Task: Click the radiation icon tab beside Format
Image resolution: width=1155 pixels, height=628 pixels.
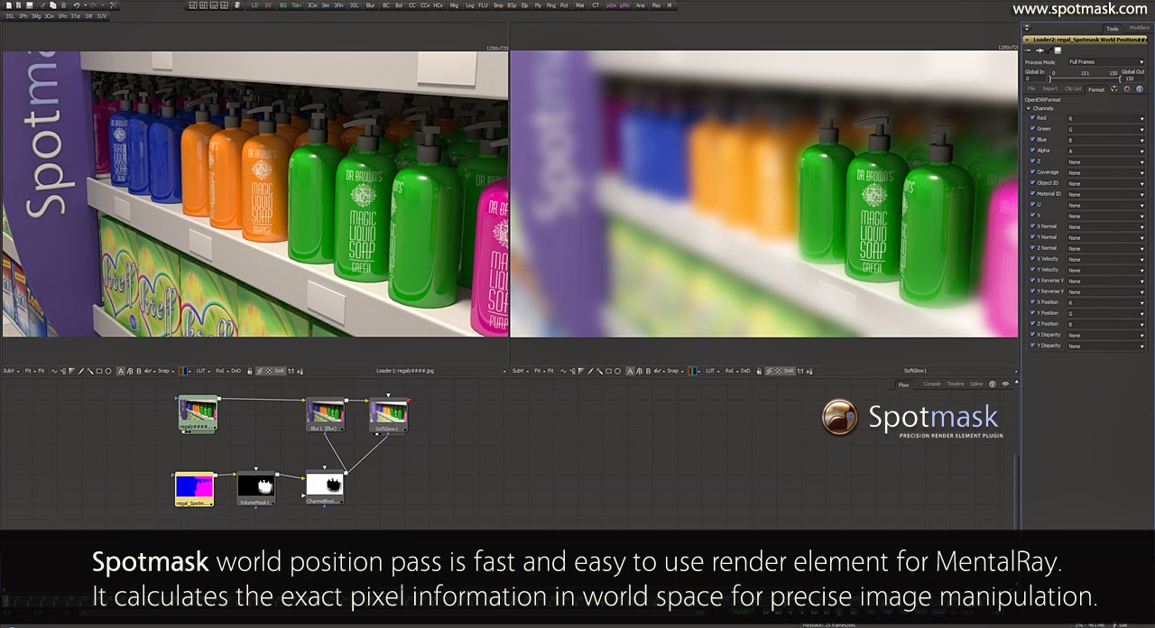Action: click(1114, 89)
